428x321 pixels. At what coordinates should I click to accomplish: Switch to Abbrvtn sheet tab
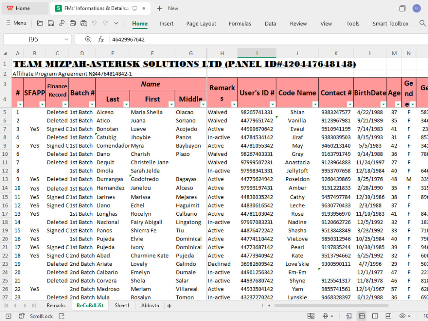pyautogui.click(x=150, y=306)
